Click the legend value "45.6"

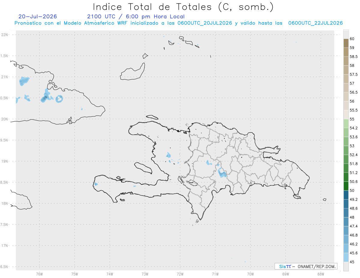(354, 253)
